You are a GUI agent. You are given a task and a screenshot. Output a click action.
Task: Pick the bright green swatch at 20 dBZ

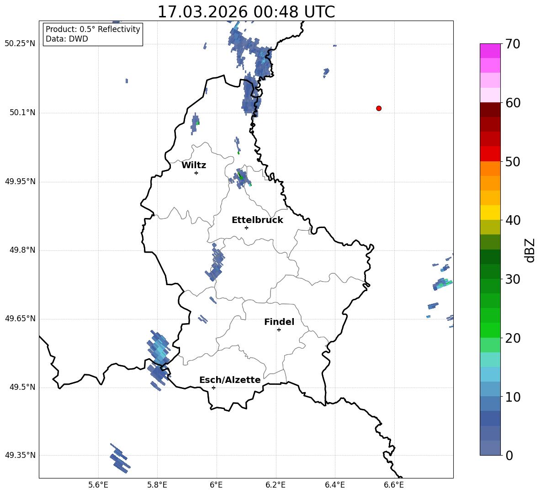(x=490, y=330)
